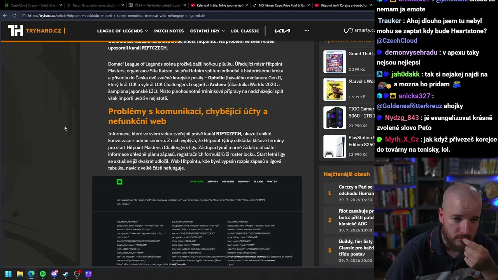This screenshot has width=498, height=280.
Task: Click the Hitpoint site screenshot in article
Action: coord(197,221)
